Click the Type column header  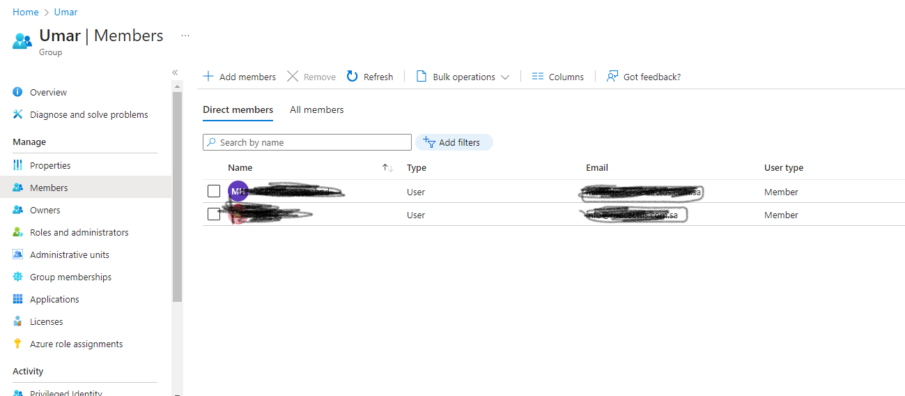coord(417,167)
